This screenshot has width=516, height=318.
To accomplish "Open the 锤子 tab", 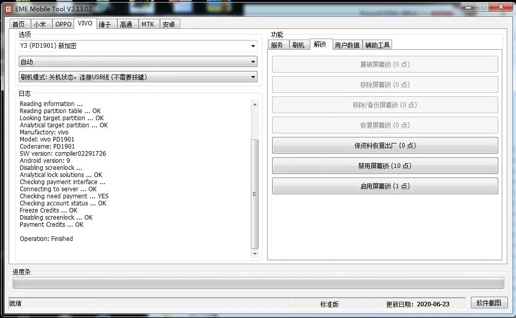I will point(106,24).
